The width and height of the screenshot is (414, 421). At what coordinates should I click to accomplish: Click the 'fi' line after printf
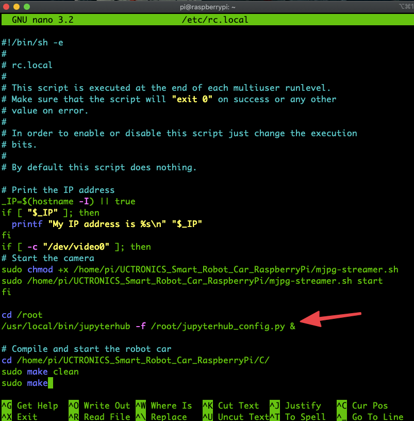click(6, 235)
